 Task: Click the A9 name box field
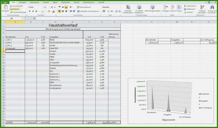click(12, 18)
